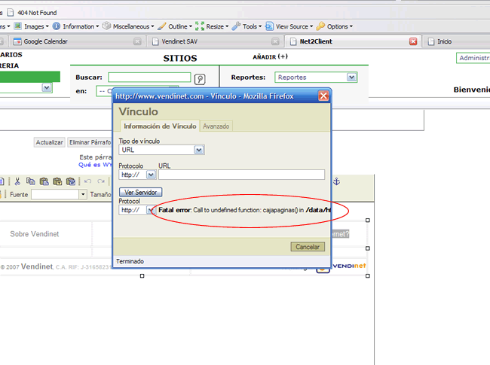Image resolution: width=490 pixels, height=365 pixels.
Task: Open the Resize toolbar menu
Action: [x=212, y=26]
